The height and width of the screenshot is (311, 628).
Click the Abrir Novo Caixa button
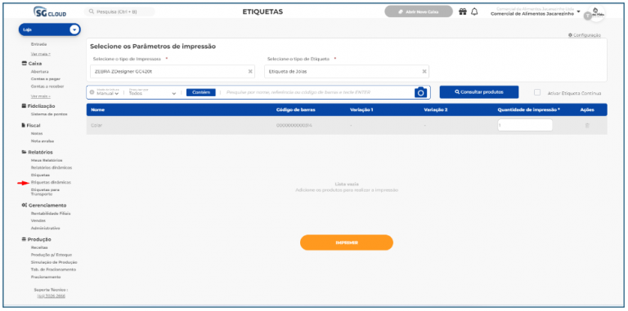click(419, 11)
